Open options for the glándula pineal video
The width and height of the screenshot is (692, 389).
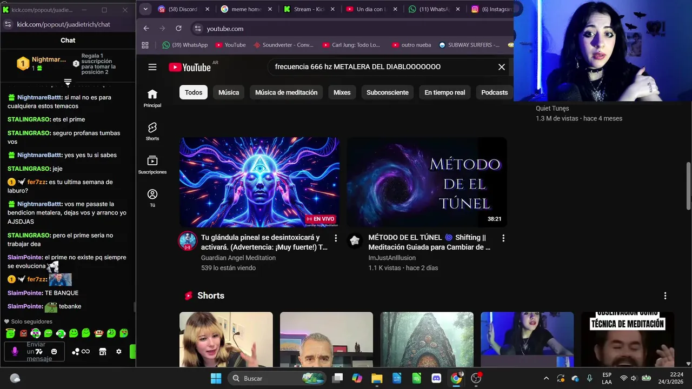[x=336, y=238]
